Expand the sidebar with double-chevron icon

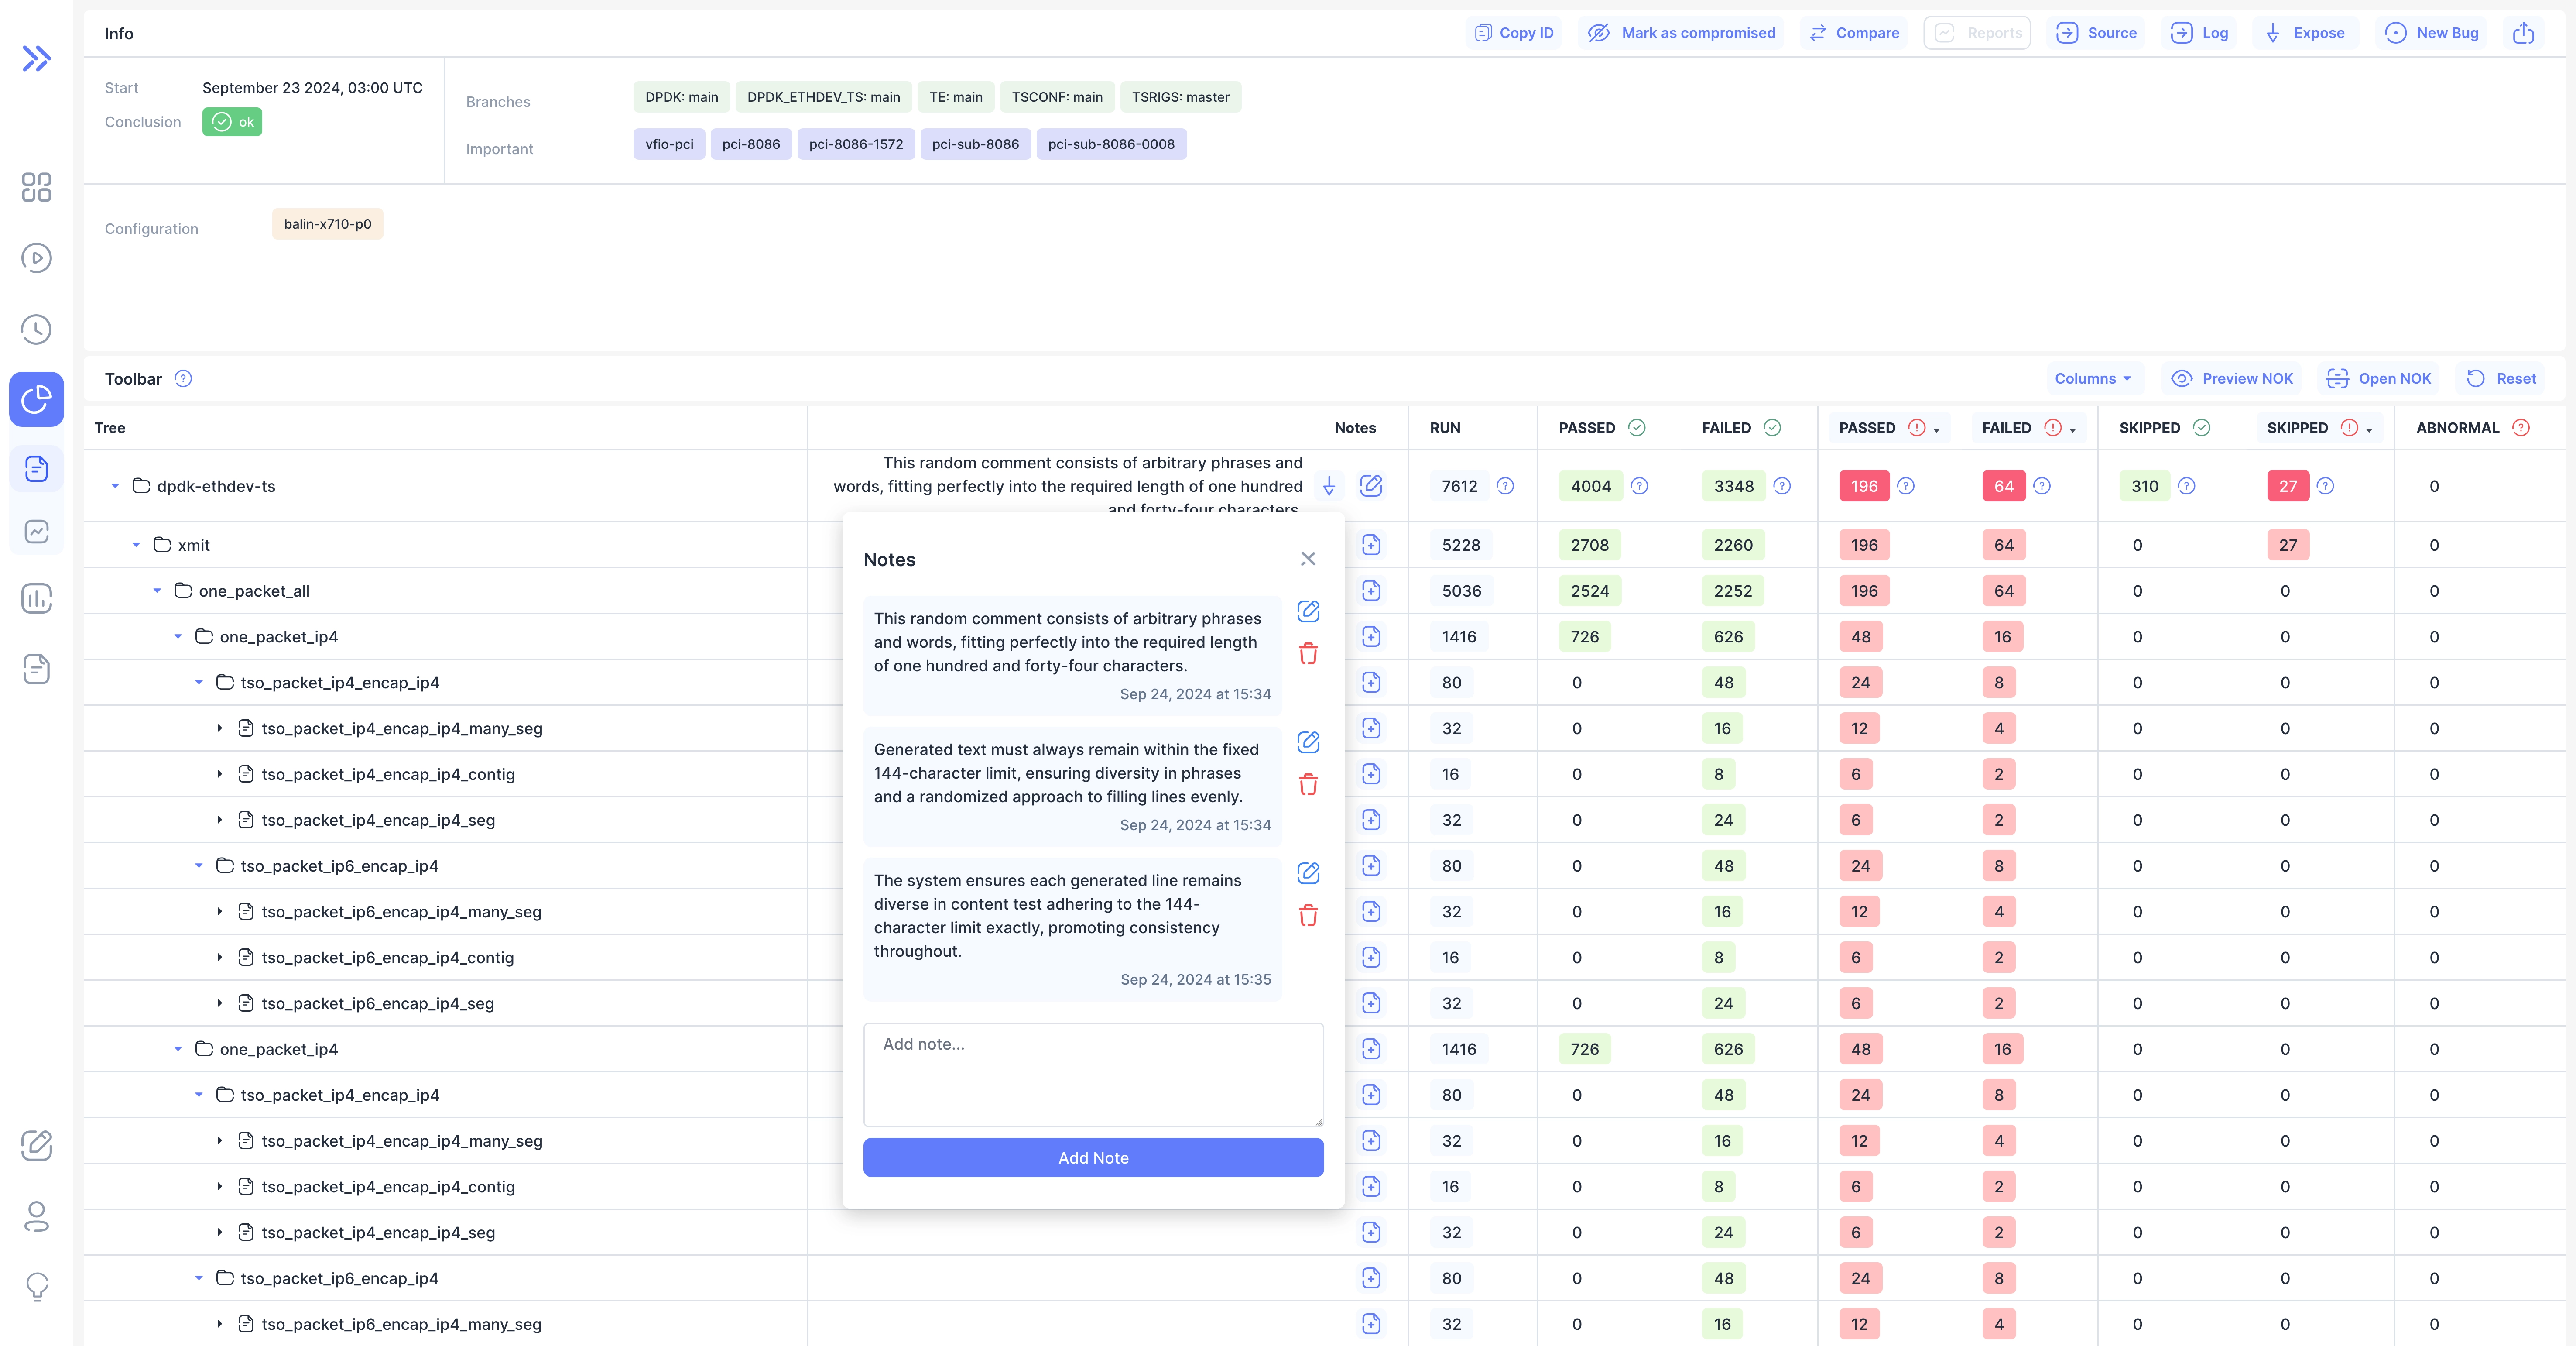click(x=36, y=59)
